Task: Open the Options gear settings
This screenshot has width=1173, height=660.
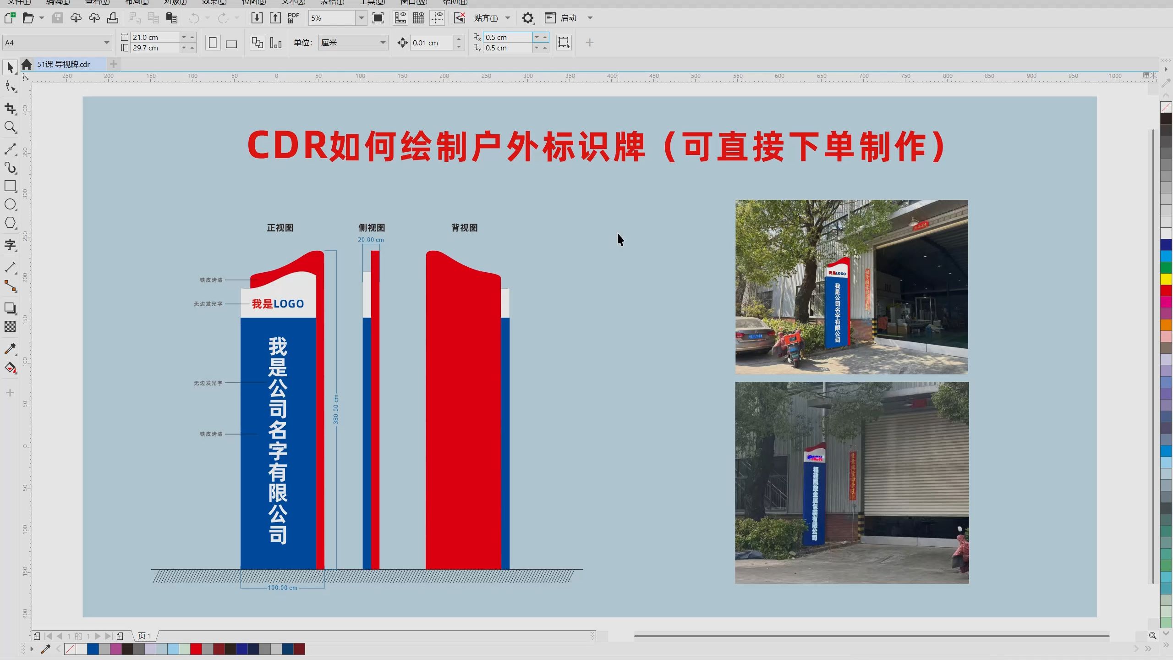Action: (528, 18)
